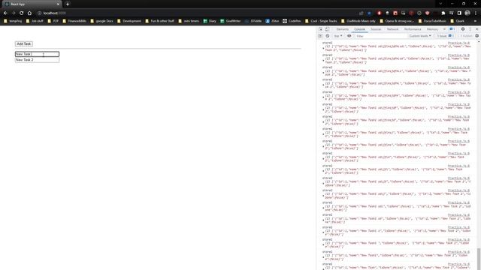
Task: Show more bookmarks overflow chevron
Action: tap(475, 21)
